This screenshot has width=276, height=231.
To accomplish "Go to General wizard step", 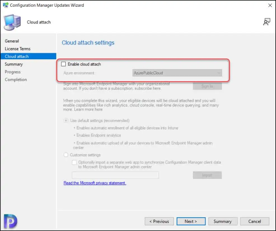I will [12, 41].
